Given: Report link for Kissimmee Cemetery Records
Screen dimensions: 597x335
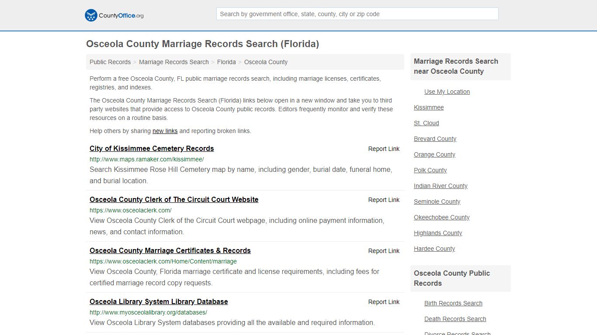Looking at the screenshot, I should click(384, 149).
